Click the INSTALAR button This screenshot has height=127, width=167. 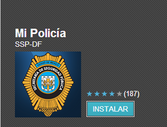pos(110,109)
